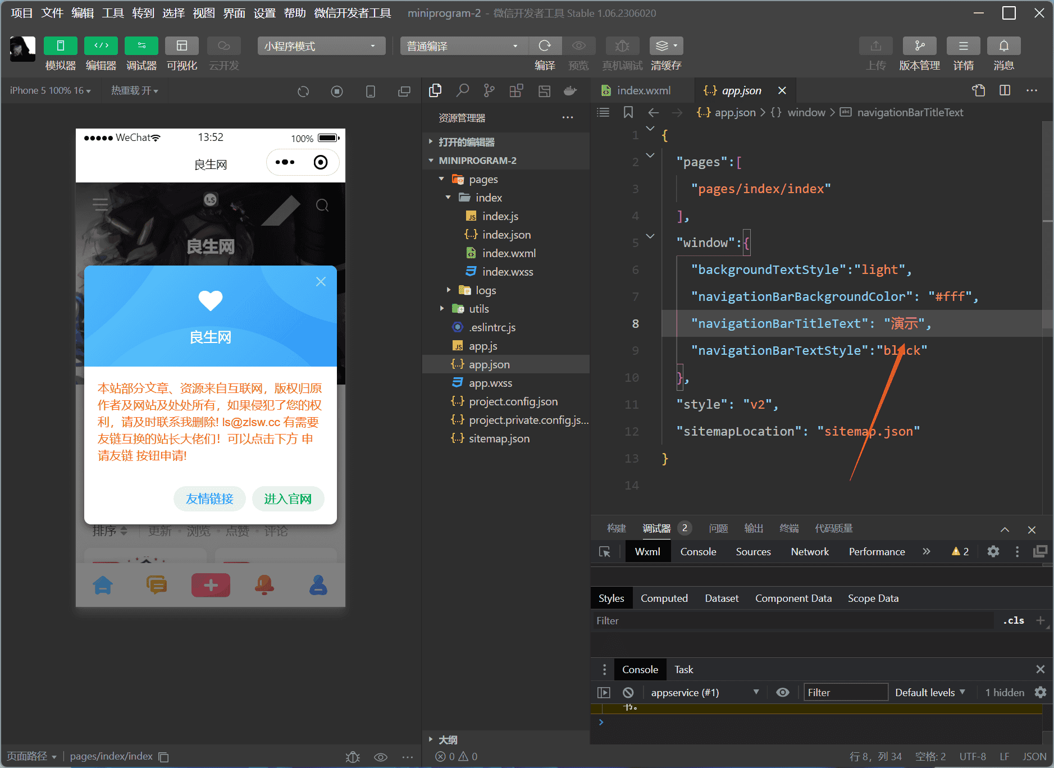Click the element inspector arrow in debugger
The width and height of the screenshot is (1054, 768).
click(x=605, y=552)
